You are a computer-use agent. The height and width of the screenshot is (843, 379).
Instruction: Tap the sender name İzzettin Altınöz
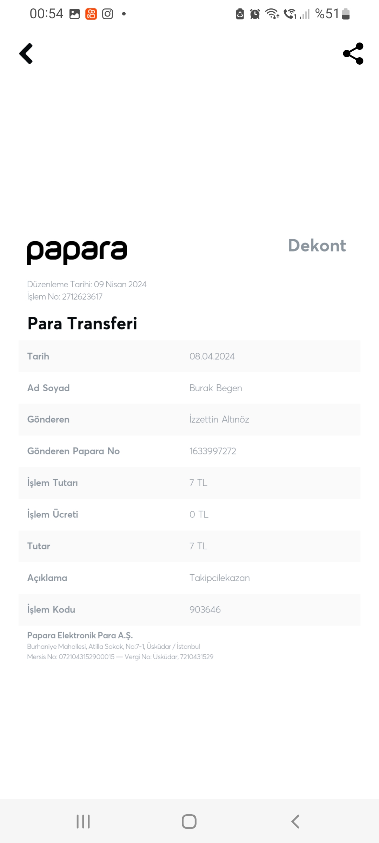tap(219, 419)
